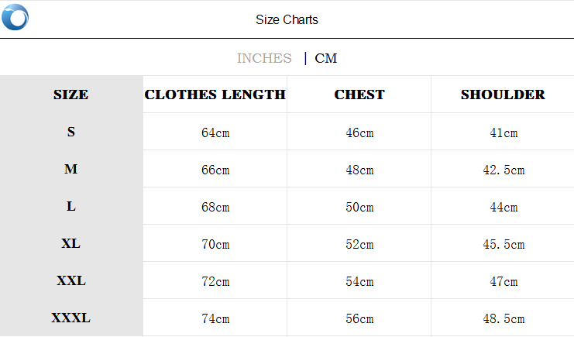Click the 64cm clothes length cell
Viewport: 574px width, 337px height.
(215, 132)
